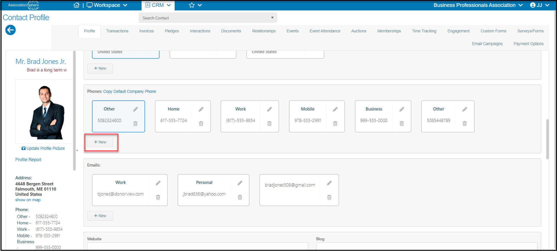Edit the bradjones508@gmail.com email entry
557x251 pixels.
point(329,183)
